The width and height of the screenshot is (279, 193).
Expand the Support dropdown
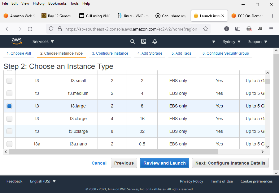(x=257, y=42)
